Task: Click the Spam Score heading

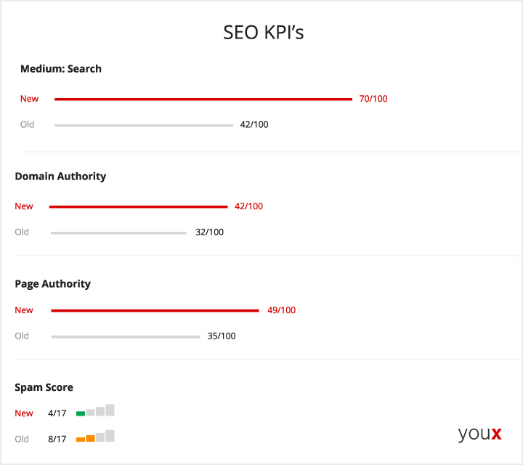Action: coord(44,387)
